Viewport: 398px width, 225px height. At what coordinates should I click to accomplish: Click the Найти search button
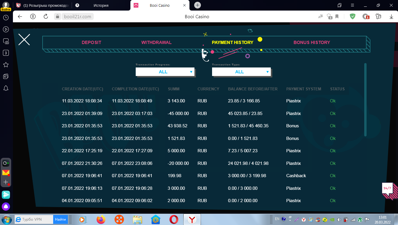click(60, 219)
